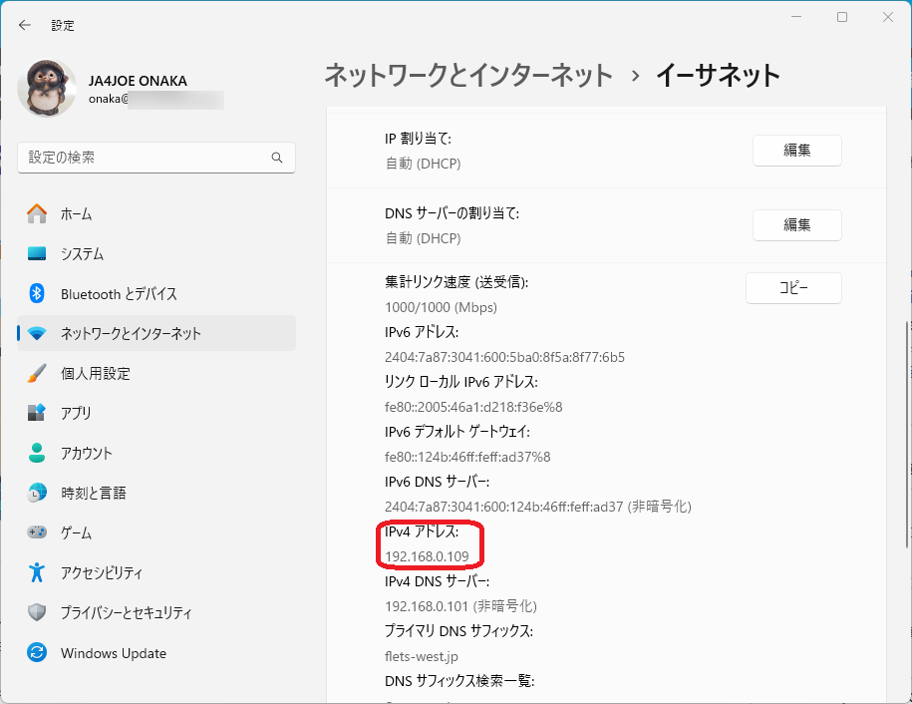Open プライバシーとセキュリティ section
The width and height of the screenshot is (912, 704).
point(156,612)
